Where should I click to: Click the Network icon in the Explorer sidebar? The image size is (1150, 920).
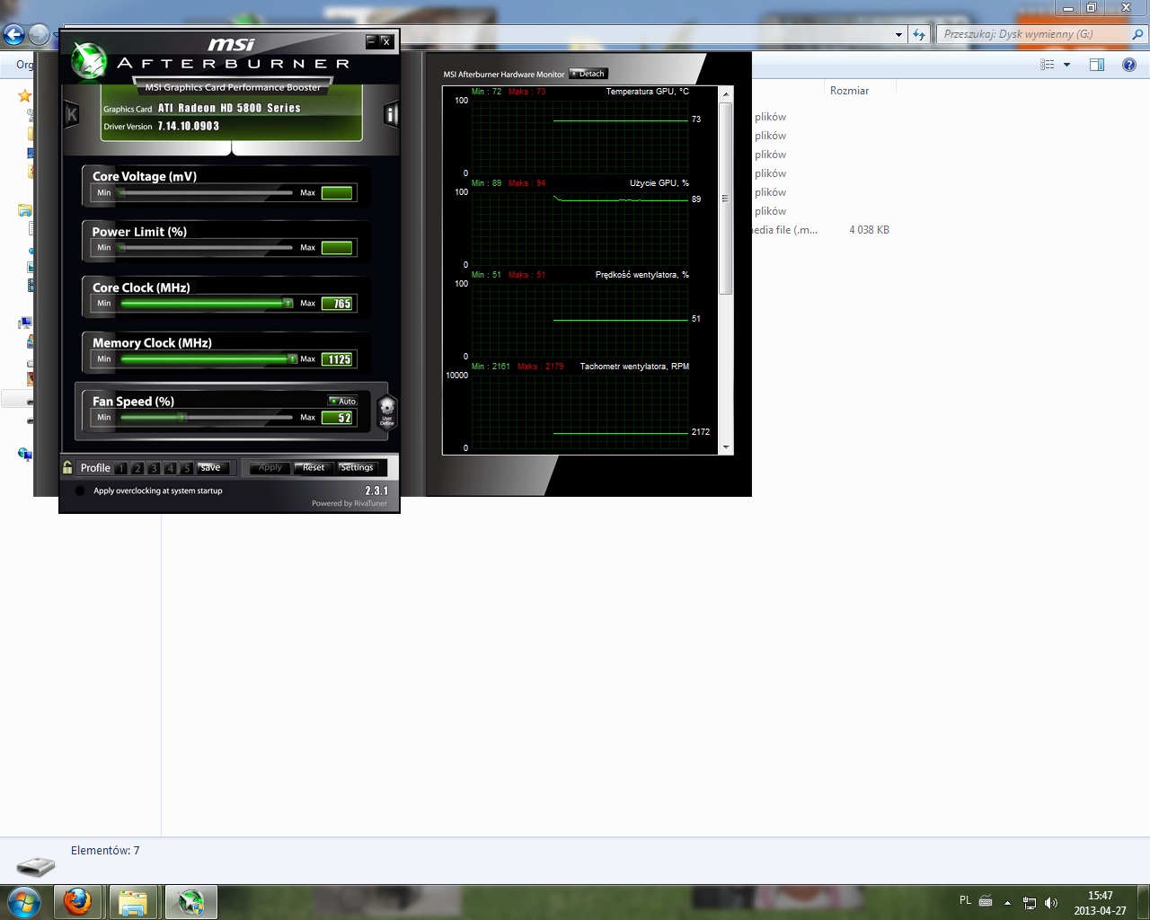point(25,455)
